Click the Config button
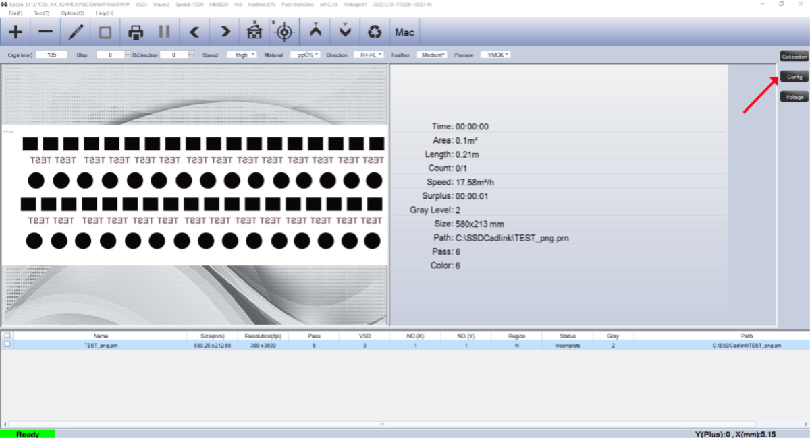Viewport: 812px width, 440px height. point(794,77)
